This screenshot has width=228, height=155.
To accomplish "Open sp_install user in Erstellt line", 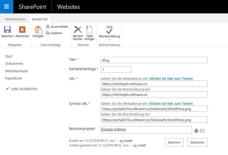I will point(126,141).
